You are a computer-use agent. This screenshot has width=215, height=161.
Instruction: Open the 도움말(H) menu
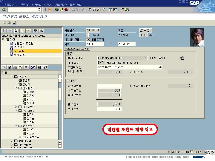click(x=75, y=5)
